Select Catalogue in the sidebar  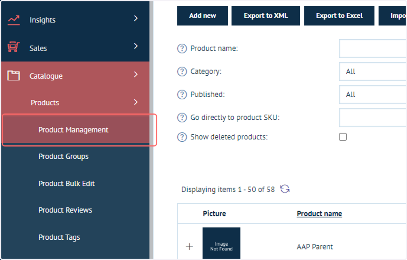click(x=75, y=76)
